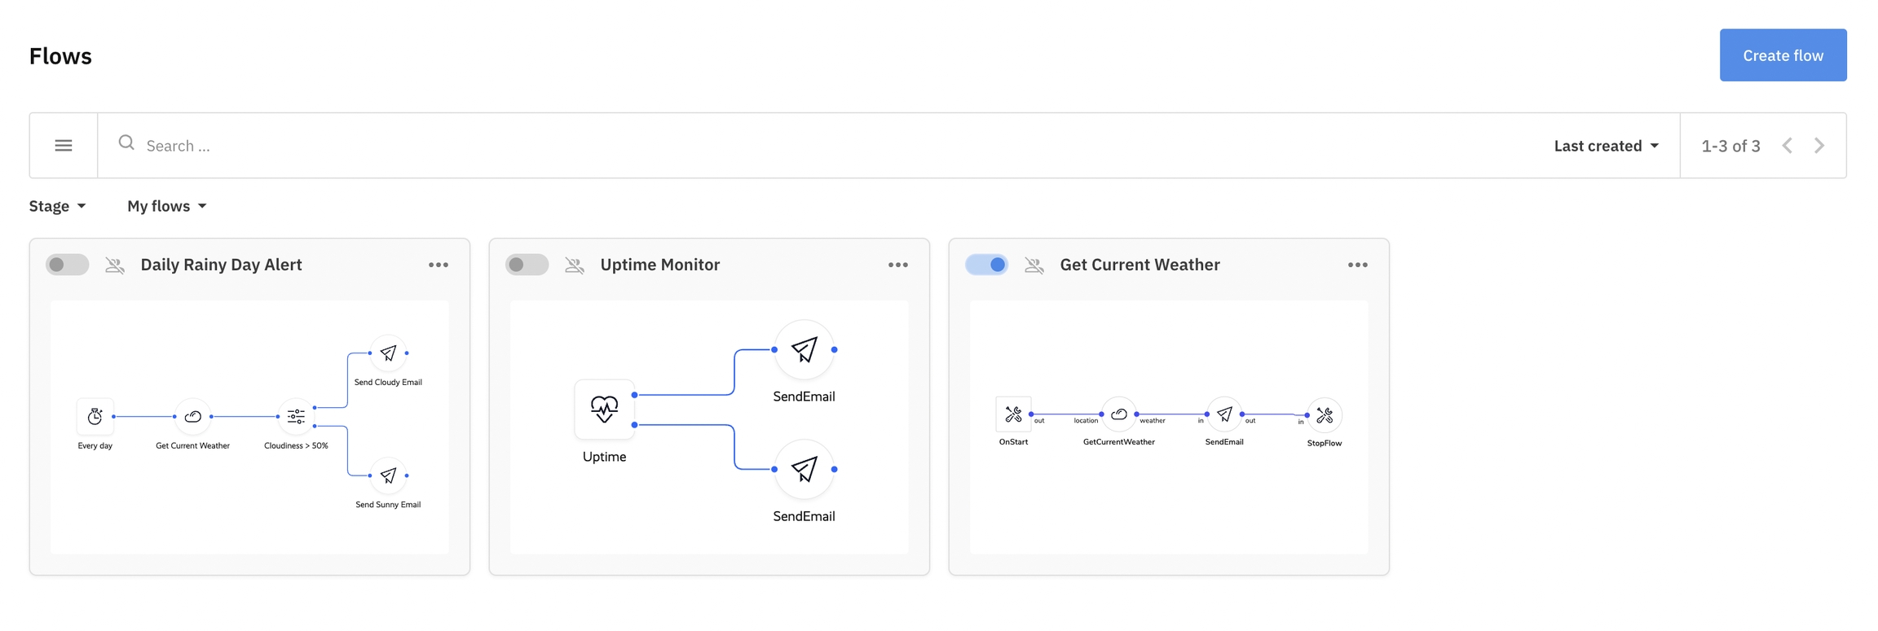The width and height of the screenshot is (1878, 631).
Task: Expand the Stage filter dropdown
Action: (57, 206)
